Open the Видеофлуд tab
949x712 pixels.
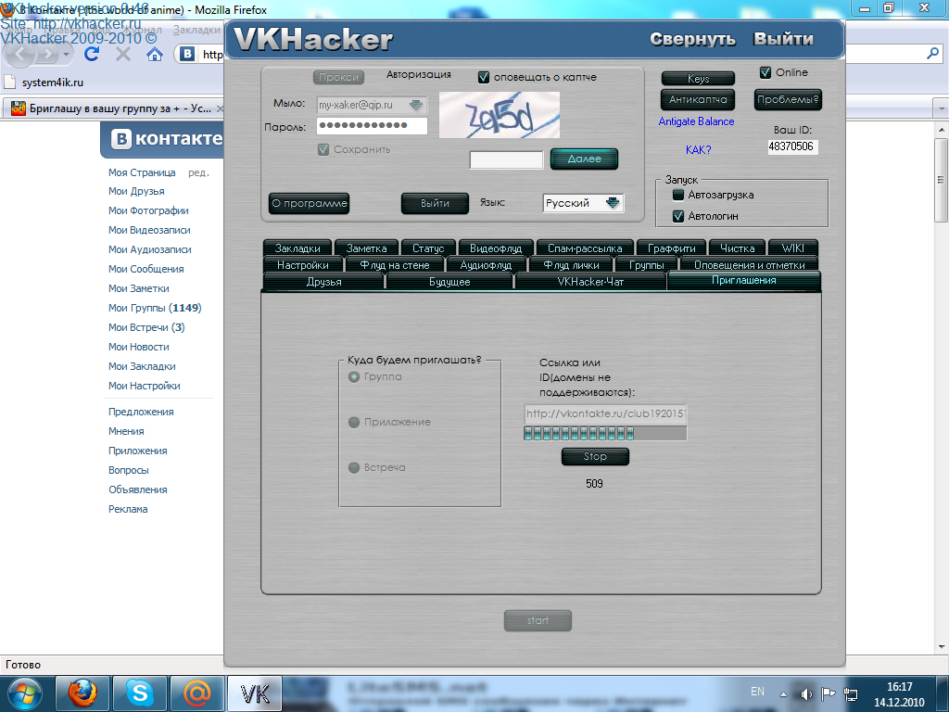click(496, 248)
